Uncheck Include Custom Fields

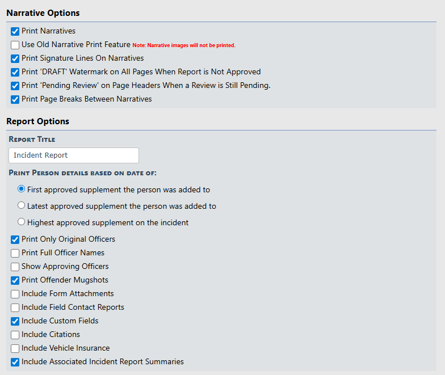[x=15, y=321]
